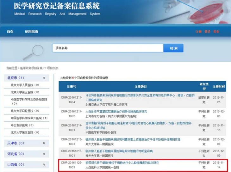Click the red 登录 login link

[208, 32]
